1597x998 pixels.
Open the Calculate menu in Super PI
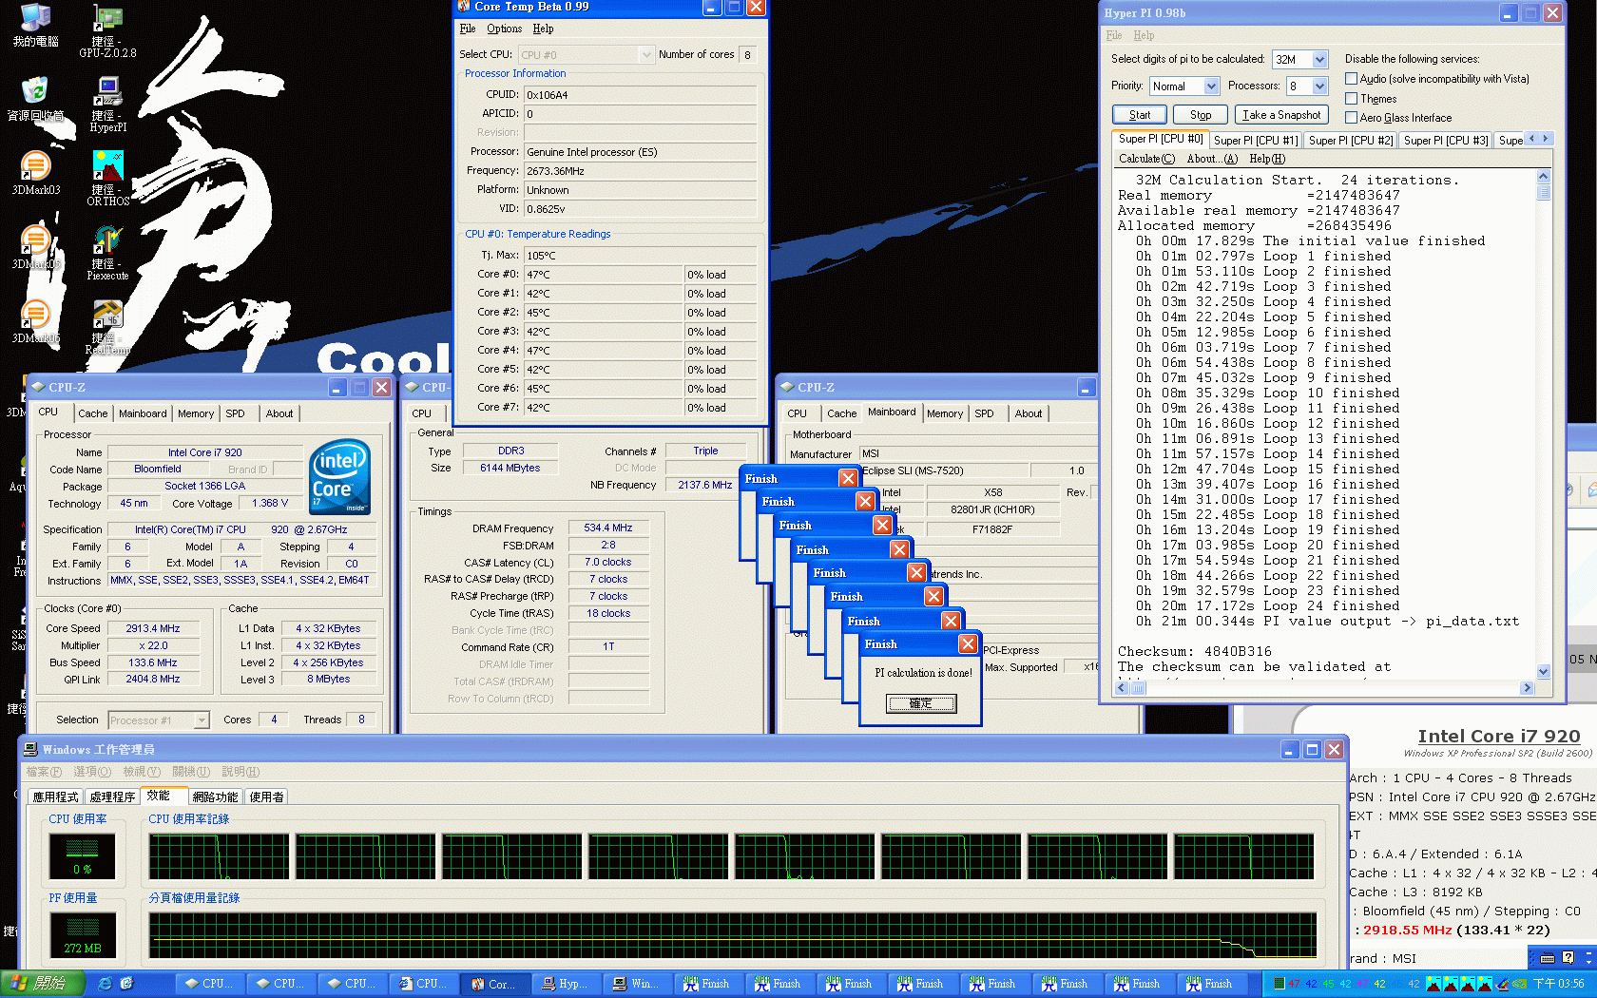[1146, 159]
